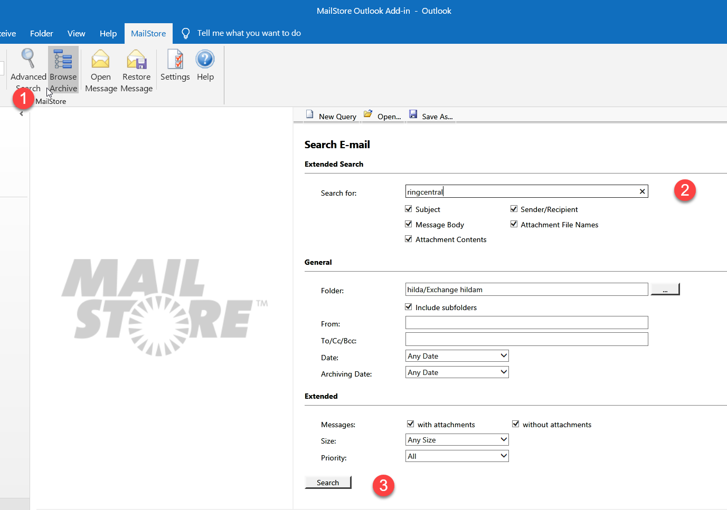Click the Browse Archive icon

click(63, 59)
